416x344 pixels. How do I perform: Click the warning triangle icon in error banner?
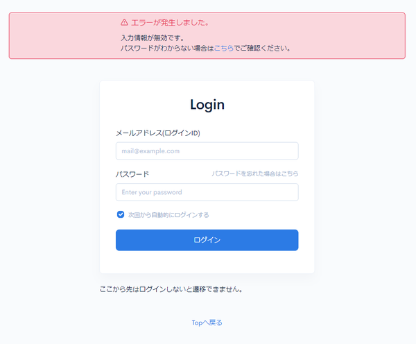coord(124,23)
